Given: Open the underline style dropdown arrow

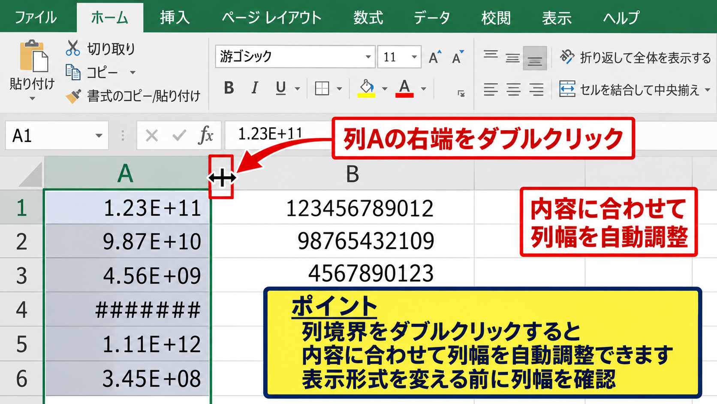Looking at the screenshot, I should click(297, 89).
